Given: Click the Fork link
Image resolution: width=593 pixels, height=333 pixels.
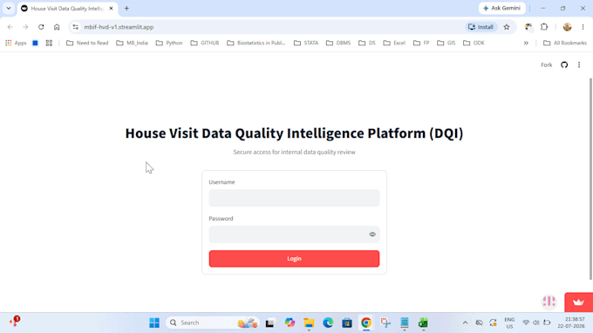Looking at the screenshot, I should 546,65.
